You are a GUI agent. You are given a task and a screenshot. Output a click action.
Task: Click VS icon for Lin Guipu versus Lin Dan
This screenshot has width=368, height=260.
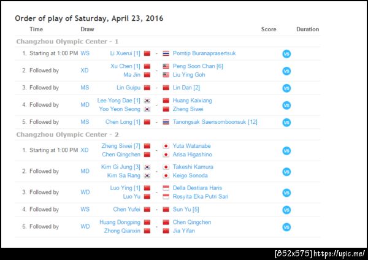[x=286, y=88]
